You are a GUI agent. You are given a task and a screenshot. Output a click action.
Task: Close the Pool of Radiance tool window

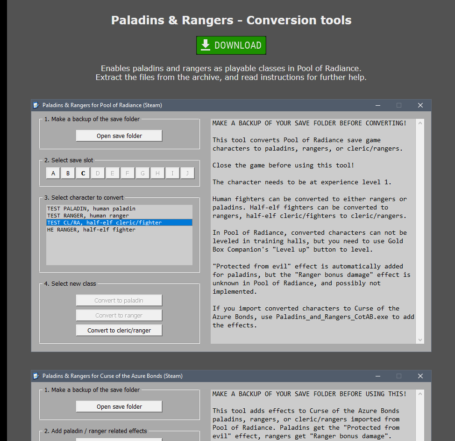(x=420, y=105)
